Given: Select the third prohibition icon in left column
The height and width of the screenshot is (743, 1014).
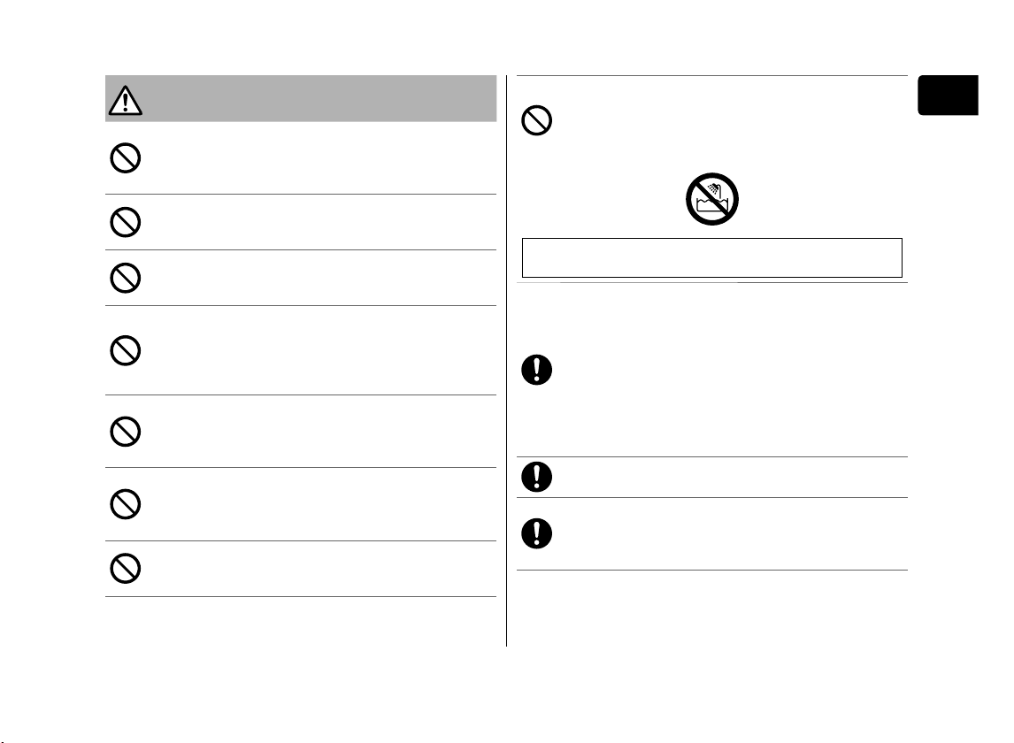Looking at the screenshot, I should [126, 278].
